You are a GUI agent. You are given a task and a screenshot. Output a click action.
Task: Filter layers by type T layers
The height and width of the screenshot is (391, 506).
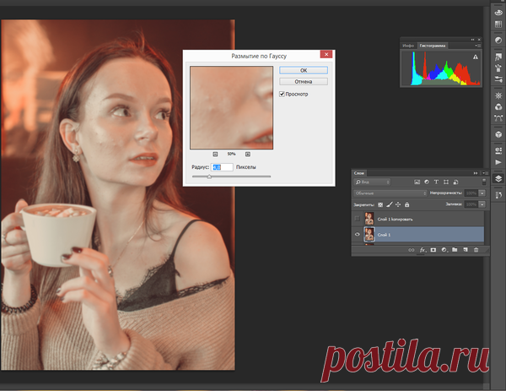436,182
